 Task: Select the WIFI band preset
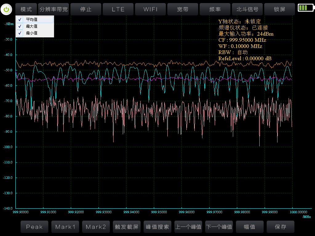pos(150,9)
